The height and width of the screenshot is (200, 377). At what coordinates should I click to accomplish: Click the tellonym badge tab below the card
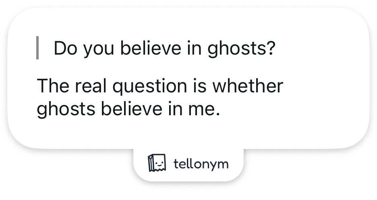(x=188, y=164)
